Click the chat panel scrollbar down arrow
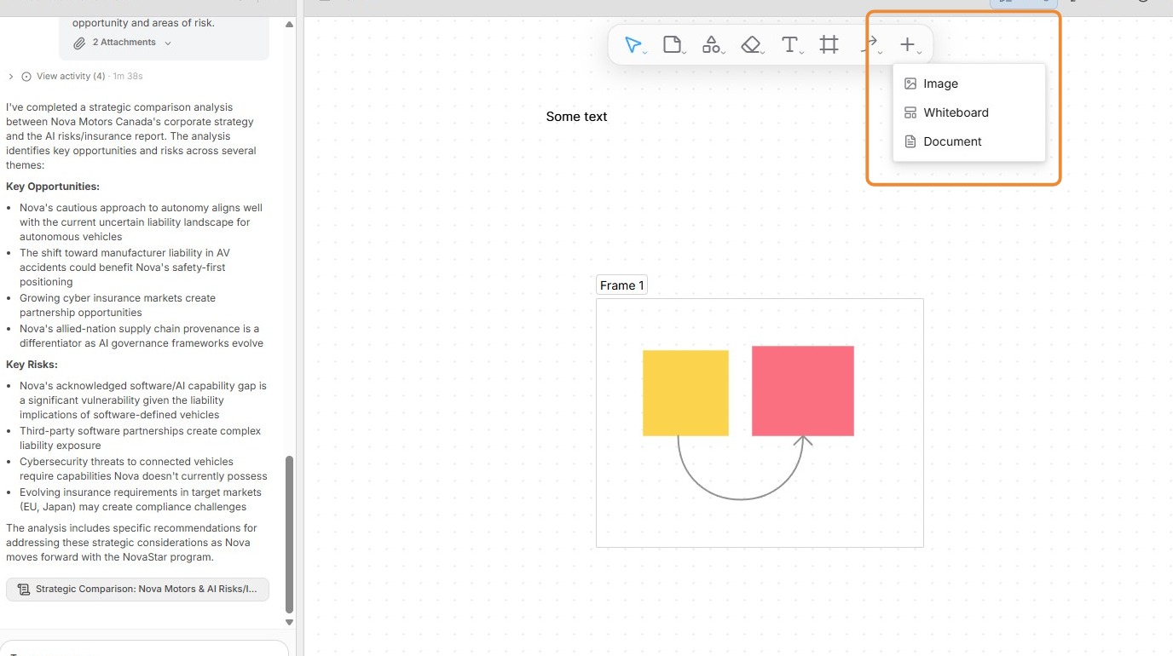Image resolution: width=1173 pixels, height=656 pixels. tap(289, 623)
